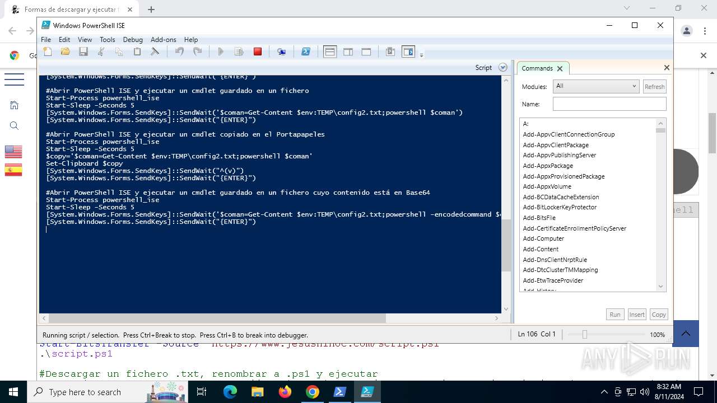Select Add-AppvClientPackage command
Image resolution: width=717 pixels, height=403 pixels.
556,145
